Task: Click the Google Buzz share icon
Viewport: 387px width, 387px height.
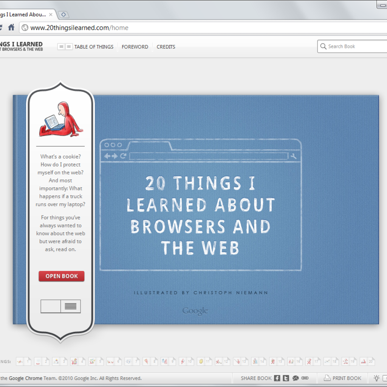Action: [296, 378]
